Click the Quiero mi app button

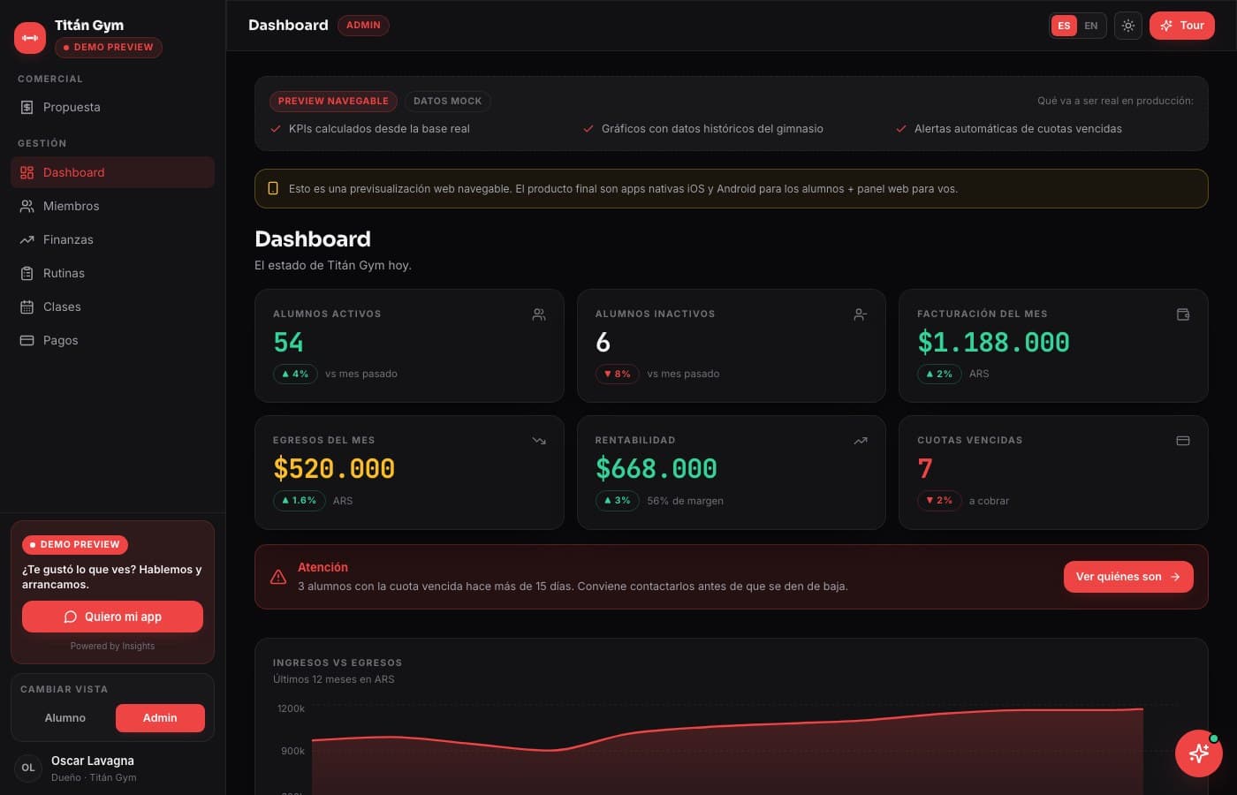(x=112, y=617)
